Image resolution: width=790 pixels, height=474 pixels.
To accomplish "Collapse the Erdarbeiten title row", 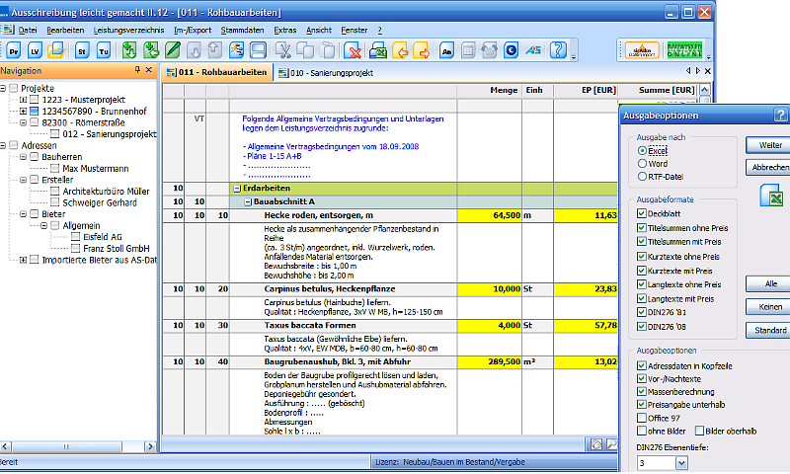I will (x=237, y=189).
